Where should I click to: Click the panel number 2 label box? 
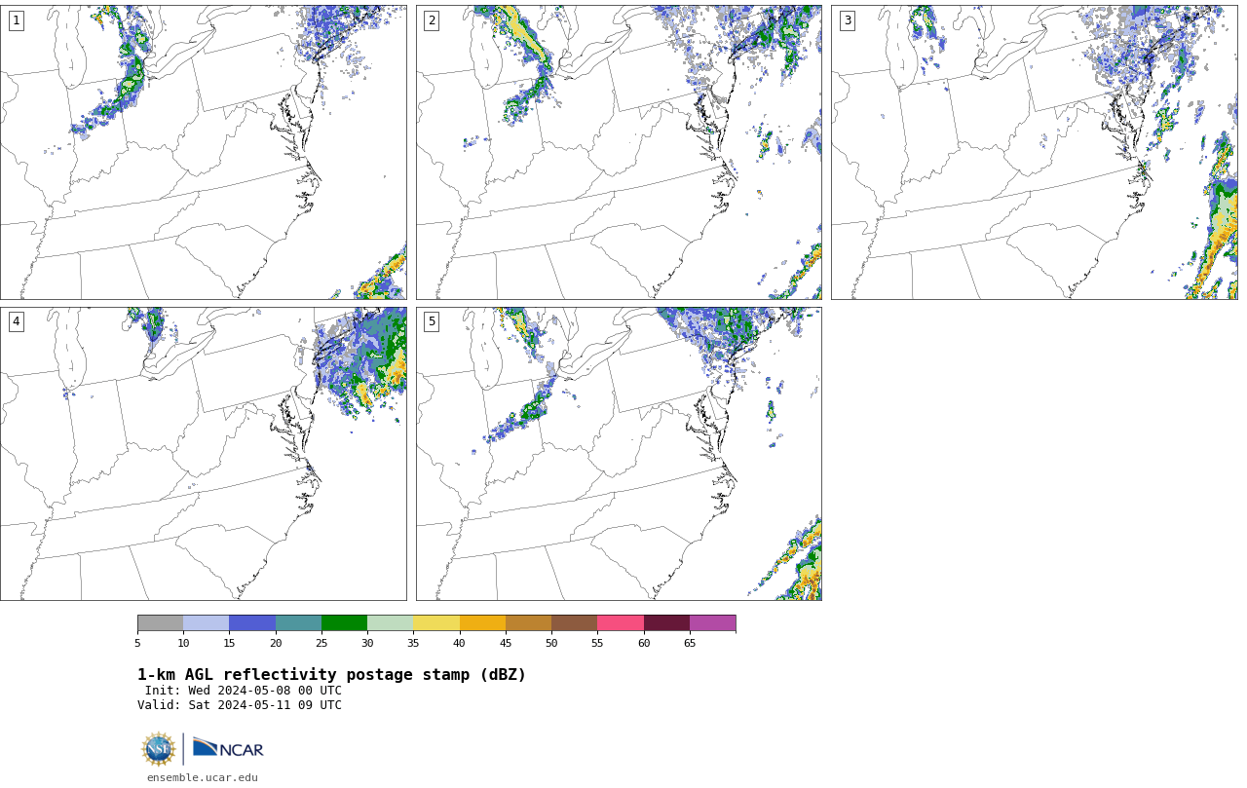(x=432, y=20)
